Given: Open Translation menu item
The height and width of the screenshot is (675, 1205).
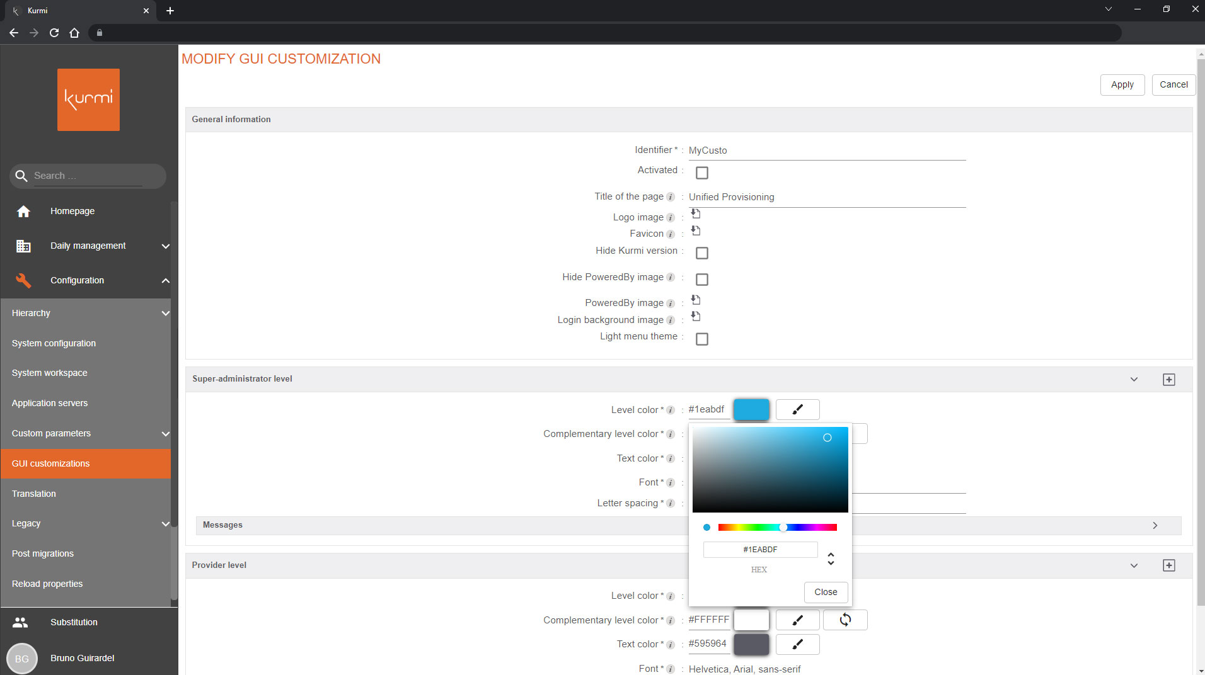Looking at the screenshot, I should click(x=86, y=494).
